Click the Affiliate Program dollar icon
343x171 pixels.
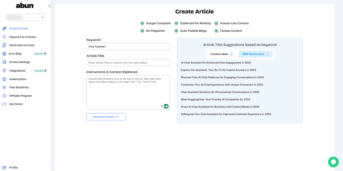(x=4, y=96)
